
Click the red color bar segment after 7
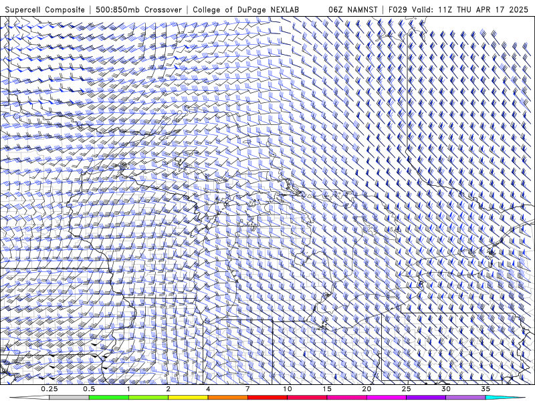267,398
